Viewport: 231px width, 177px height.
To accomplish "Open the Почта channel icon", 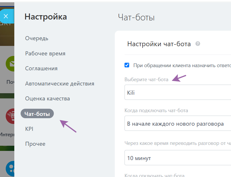I will point(11,64).
